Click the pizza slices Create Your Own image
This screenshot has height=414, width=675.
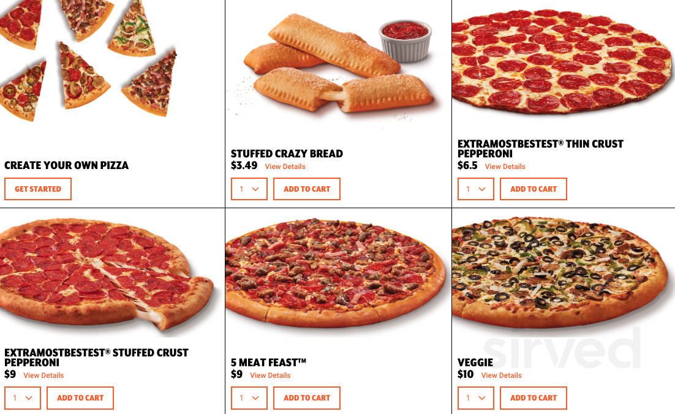(88, 60)
